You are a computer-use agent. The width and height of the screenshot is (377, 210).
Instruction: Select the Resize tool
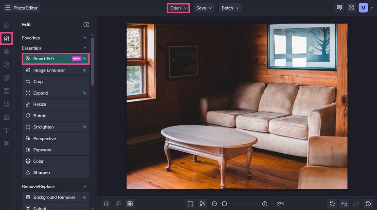coord(56,104)
